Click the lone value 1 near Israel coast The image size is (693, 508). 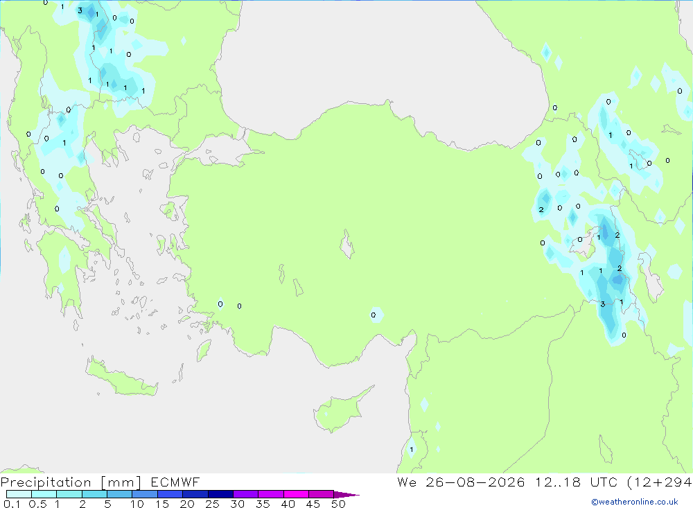coord(411,450)
